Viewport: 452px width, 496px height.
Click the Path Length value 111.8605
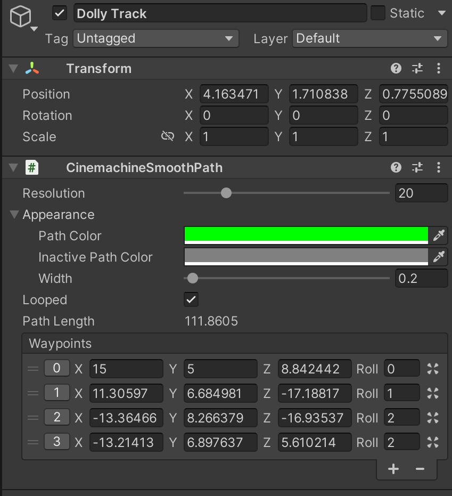coord(211,321)
